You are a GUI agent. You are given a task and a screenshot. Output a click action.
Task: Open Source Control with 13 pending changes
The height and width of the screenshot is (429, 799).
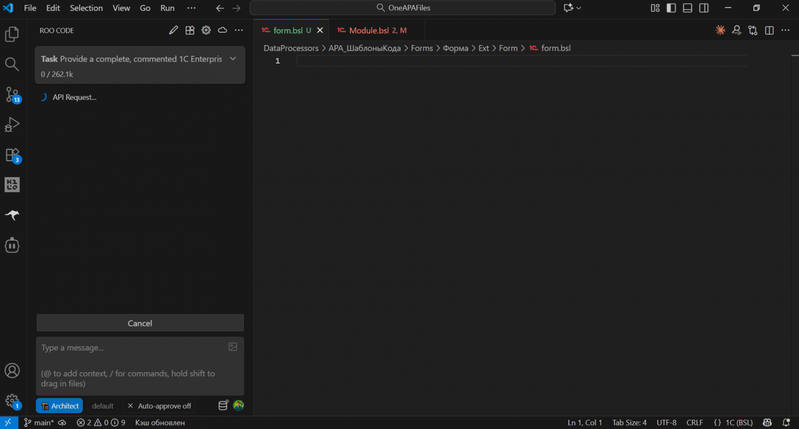(12, 94)
